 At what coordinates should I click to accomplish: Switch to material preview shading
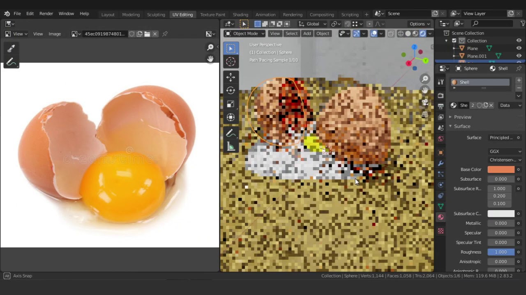(415, 34)
